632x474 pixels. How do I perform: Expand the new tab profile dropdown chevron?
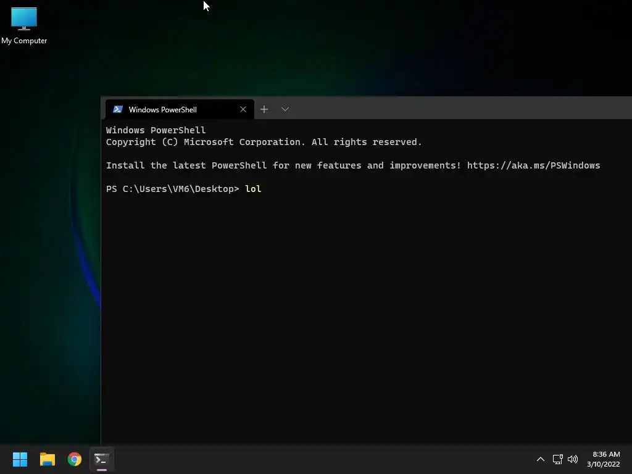285,109
